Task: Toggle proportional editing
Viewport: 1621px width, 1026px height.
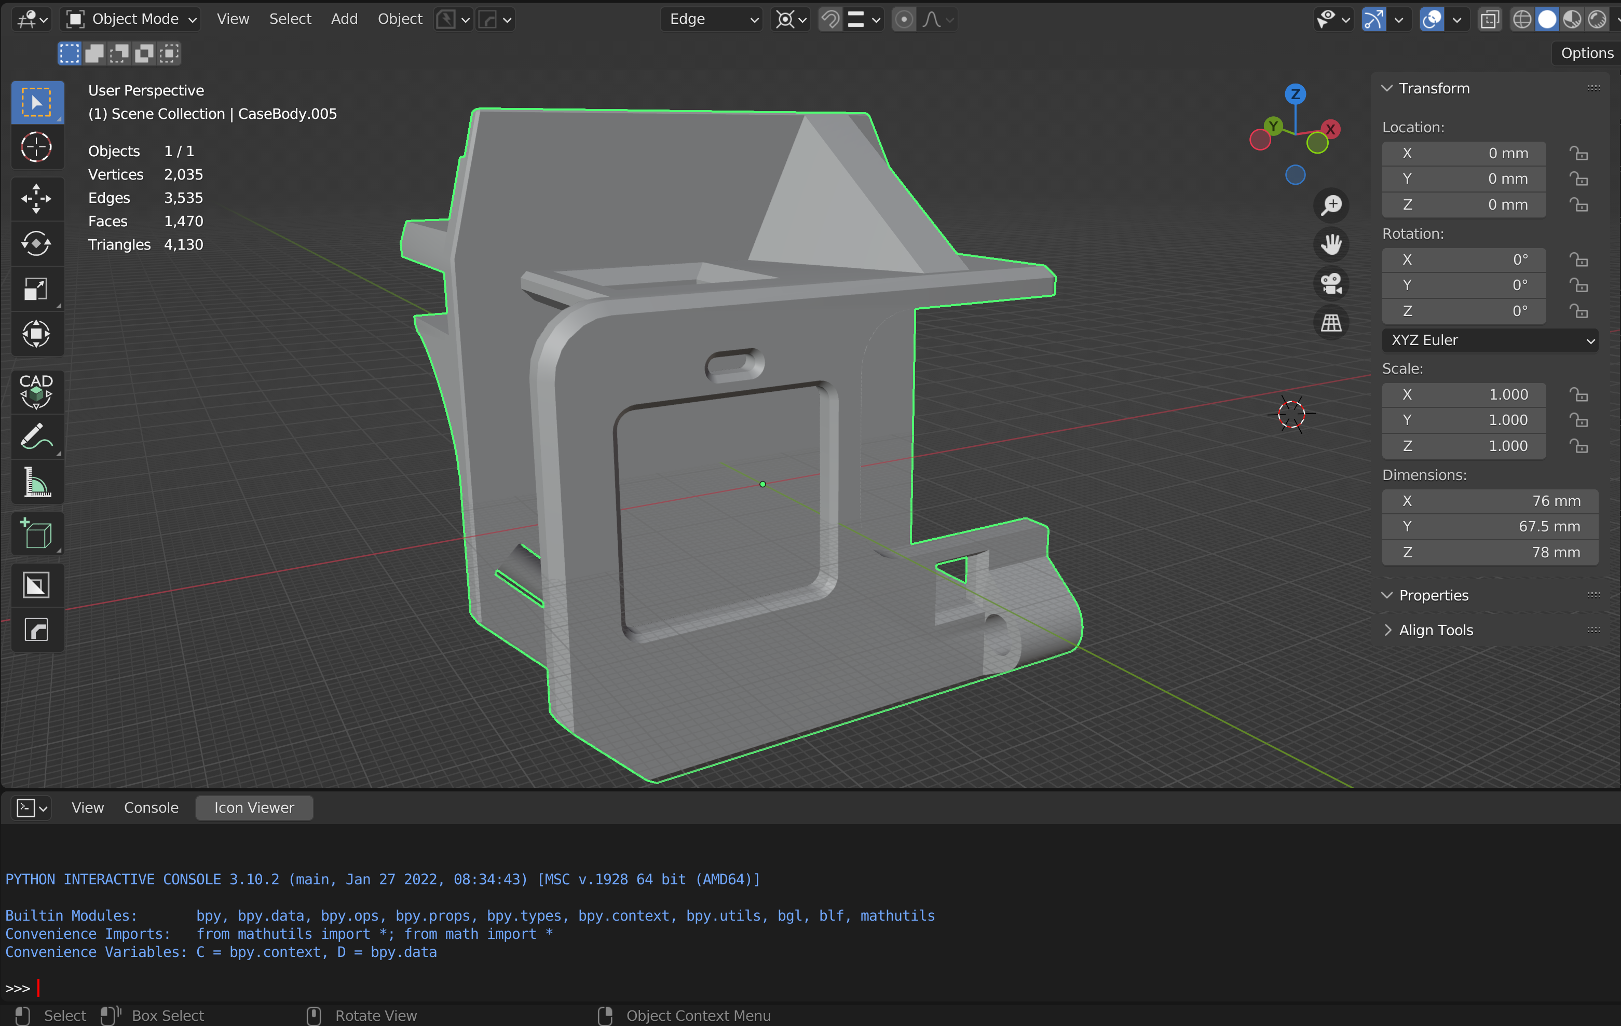Action: click(904, 20)
